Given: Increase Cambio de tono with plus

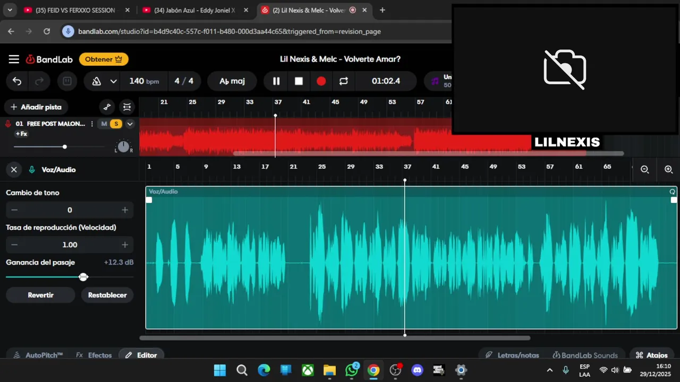Looking at the screenshot, I should tap(125, 210).
